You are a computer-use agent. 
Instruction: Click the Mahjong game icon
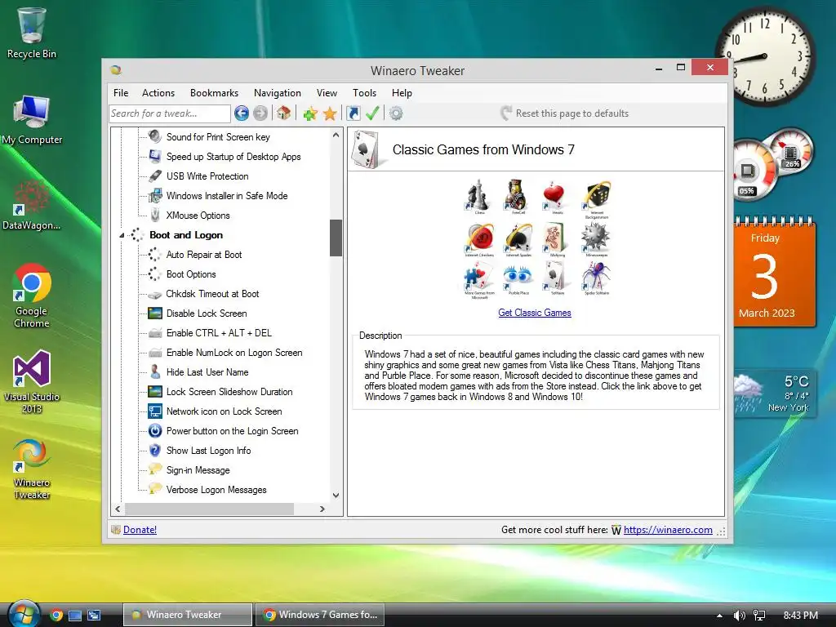point(556,240)
